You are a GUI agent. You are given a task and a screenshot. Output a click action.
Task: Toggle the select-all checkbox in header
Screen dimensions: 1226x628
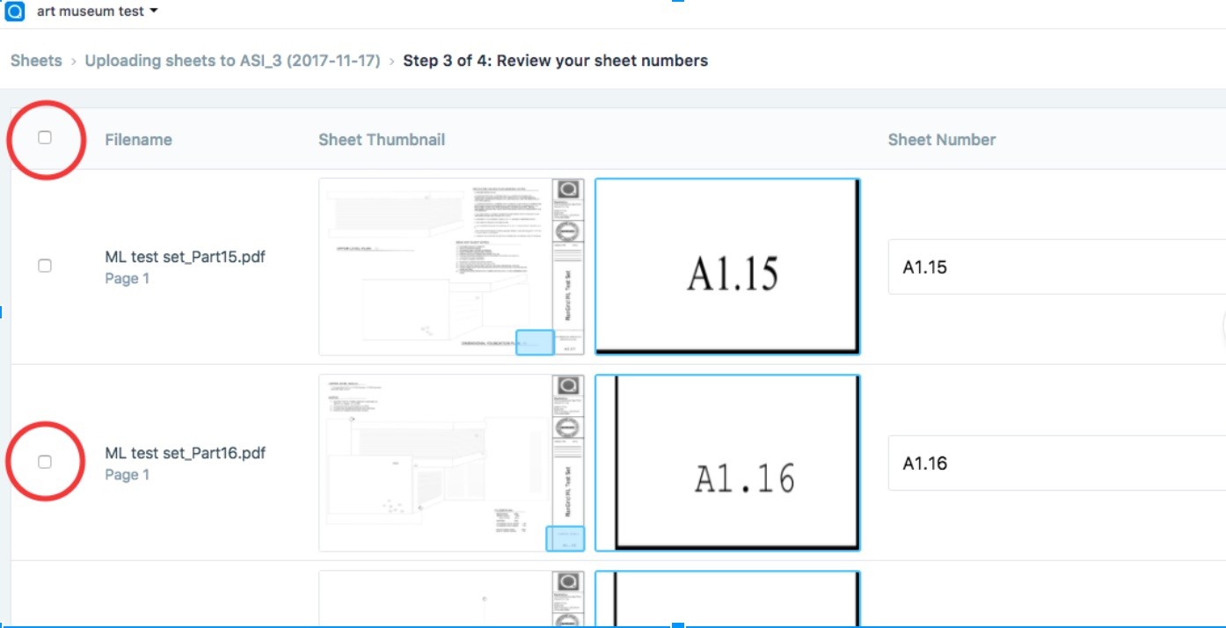45,137
